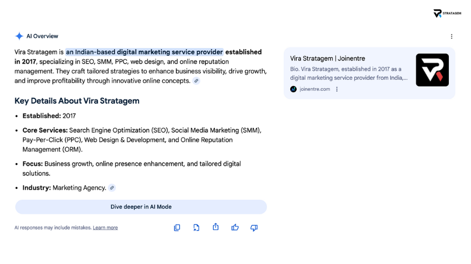Click the highlighted 'Indian-based digital marketing service provider' text

[144, 52]
